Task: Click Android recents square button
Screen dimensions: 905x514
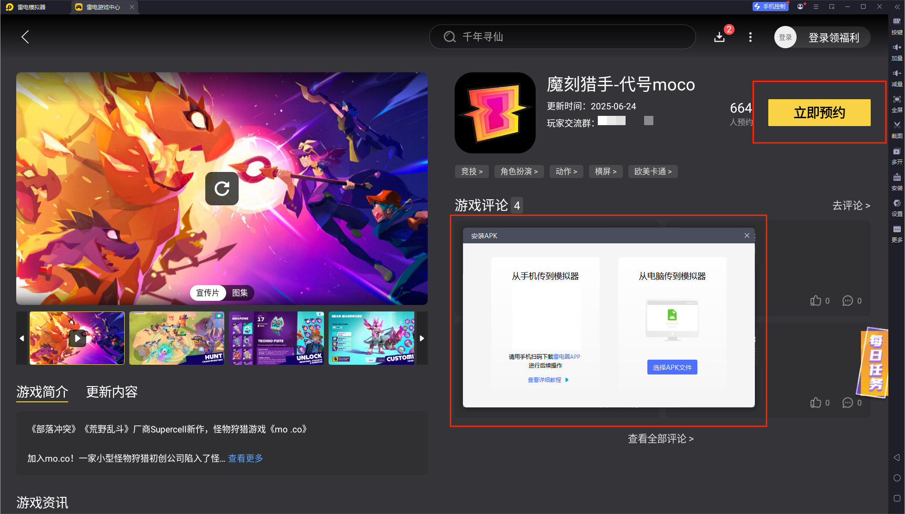Action: tap(897, 498)
